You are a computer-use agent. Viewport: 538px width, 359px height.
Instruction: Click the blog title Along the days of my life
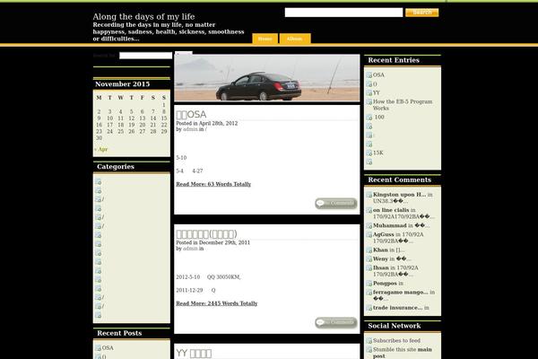click(143, 16)
